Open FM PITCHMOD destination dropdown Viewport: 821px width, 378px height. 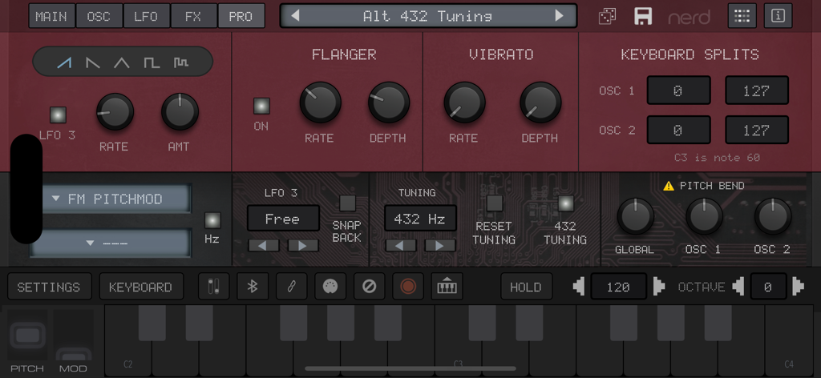111,199
